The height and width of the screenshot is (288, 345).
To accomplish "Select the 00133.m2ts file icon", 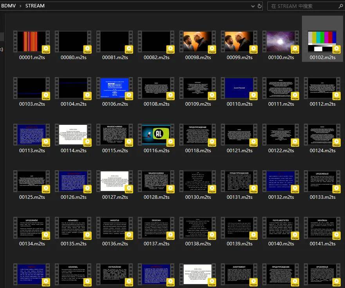I will pyautogui.click(x=322, y=182).
